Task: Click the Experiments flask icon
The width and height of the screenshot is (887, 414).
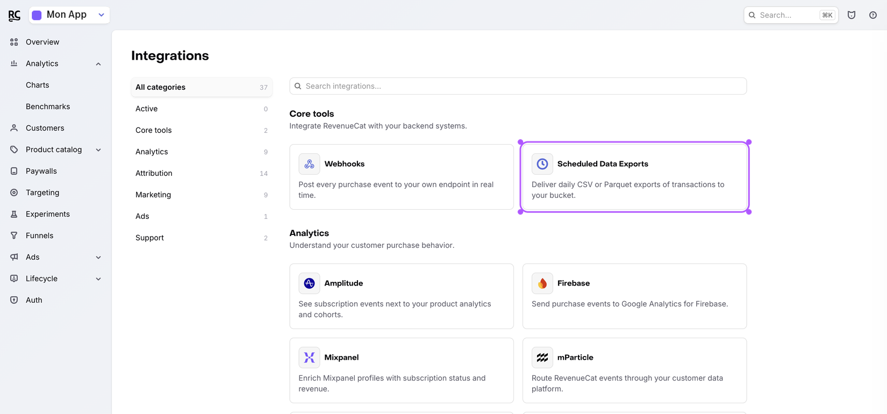Action: tap(14, 214)
